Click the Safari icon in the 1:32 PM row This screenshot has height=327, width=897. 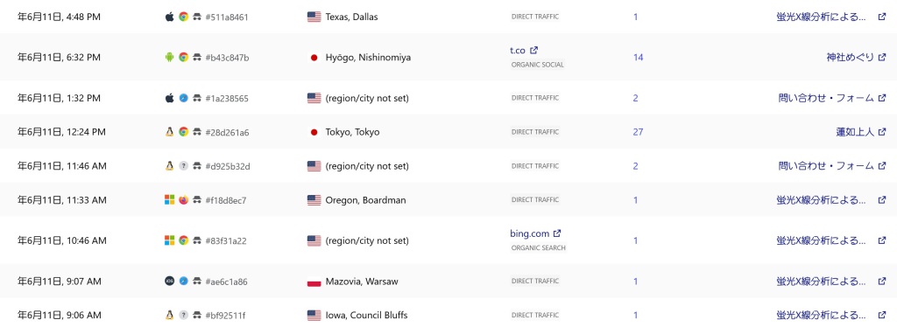point(184,98)
